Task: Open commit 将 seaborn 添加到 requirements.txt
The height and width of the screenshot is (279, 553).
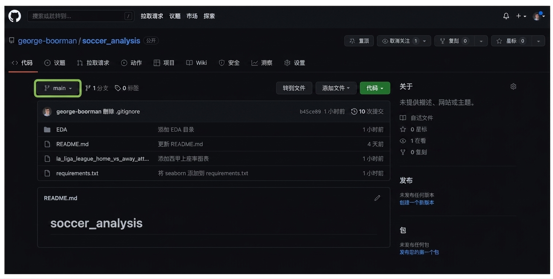Action: [x=203, y=173]
